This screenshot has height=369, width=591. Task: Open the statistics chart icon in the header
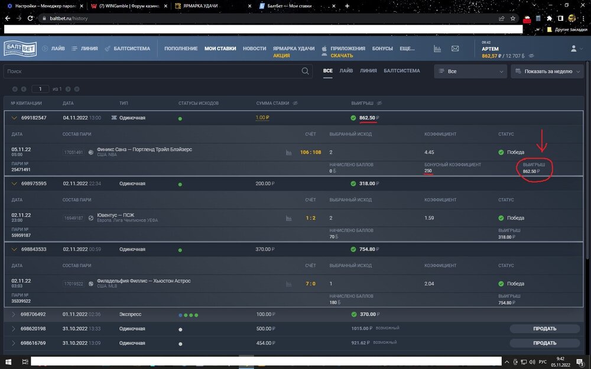[x=438, y=48]
